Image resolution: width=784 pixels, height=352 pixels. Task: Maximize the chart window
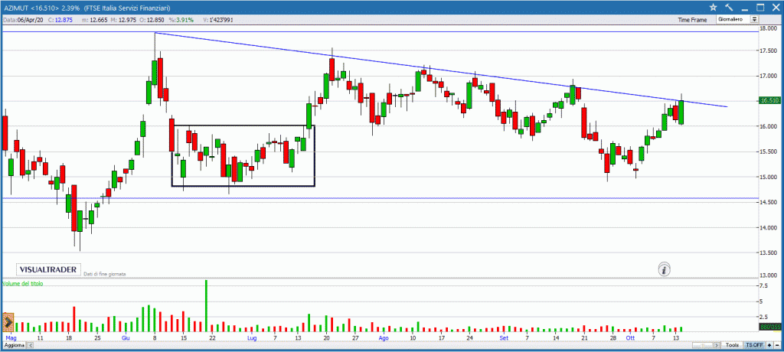[x=760, y=7]
